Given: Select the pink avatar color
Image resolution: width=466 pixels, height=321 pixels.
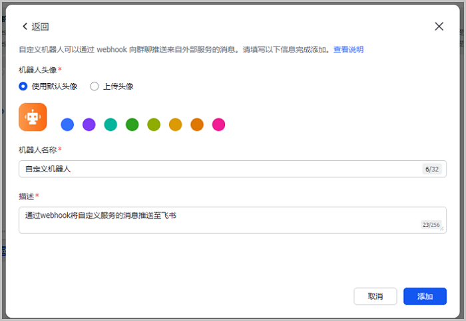Looking at the screenshot, I should coord(218,124).
